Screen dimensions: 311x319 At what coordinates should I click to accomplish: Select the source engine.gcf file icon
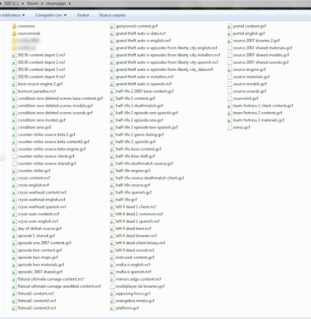tap(230, 70)
